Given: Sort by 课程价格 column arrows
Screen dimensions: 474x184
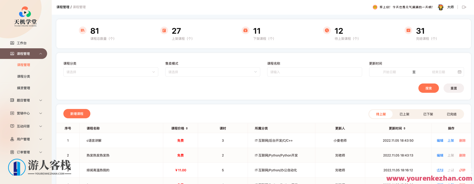Looking at the screenshot, I should click(x=187, y=128).
